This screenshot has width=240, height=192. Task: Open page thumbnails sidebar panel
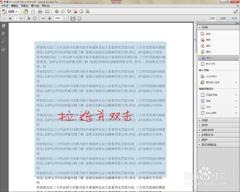click(x=3, y=26)
